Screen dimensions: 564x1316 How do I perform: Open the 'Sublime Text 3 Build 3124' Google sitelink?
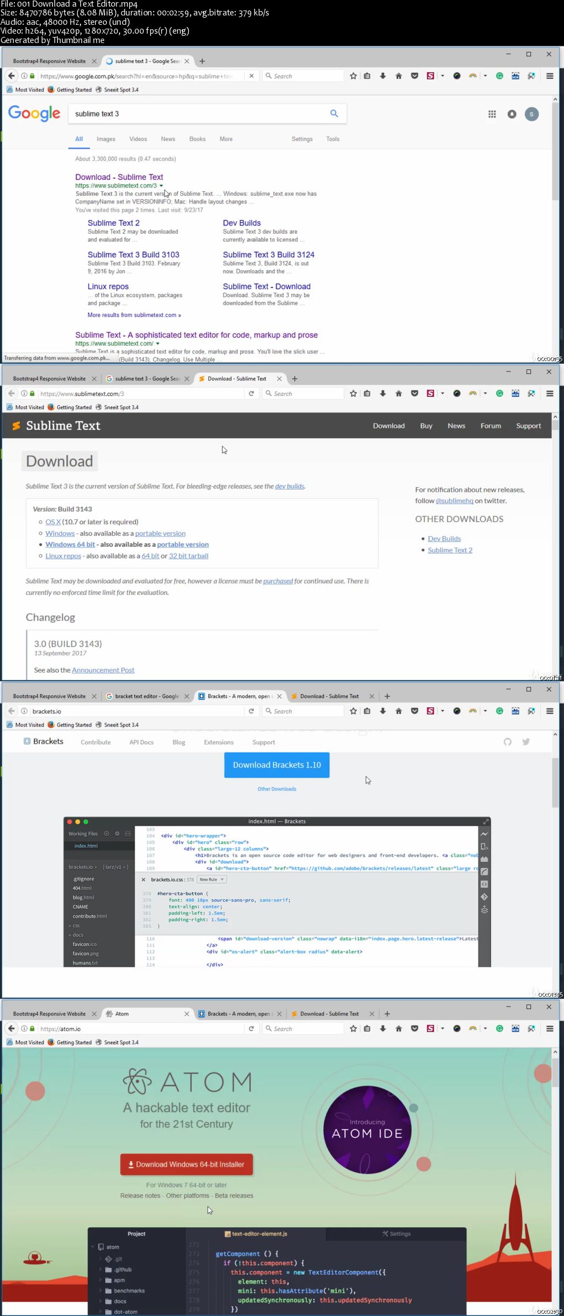269,255
